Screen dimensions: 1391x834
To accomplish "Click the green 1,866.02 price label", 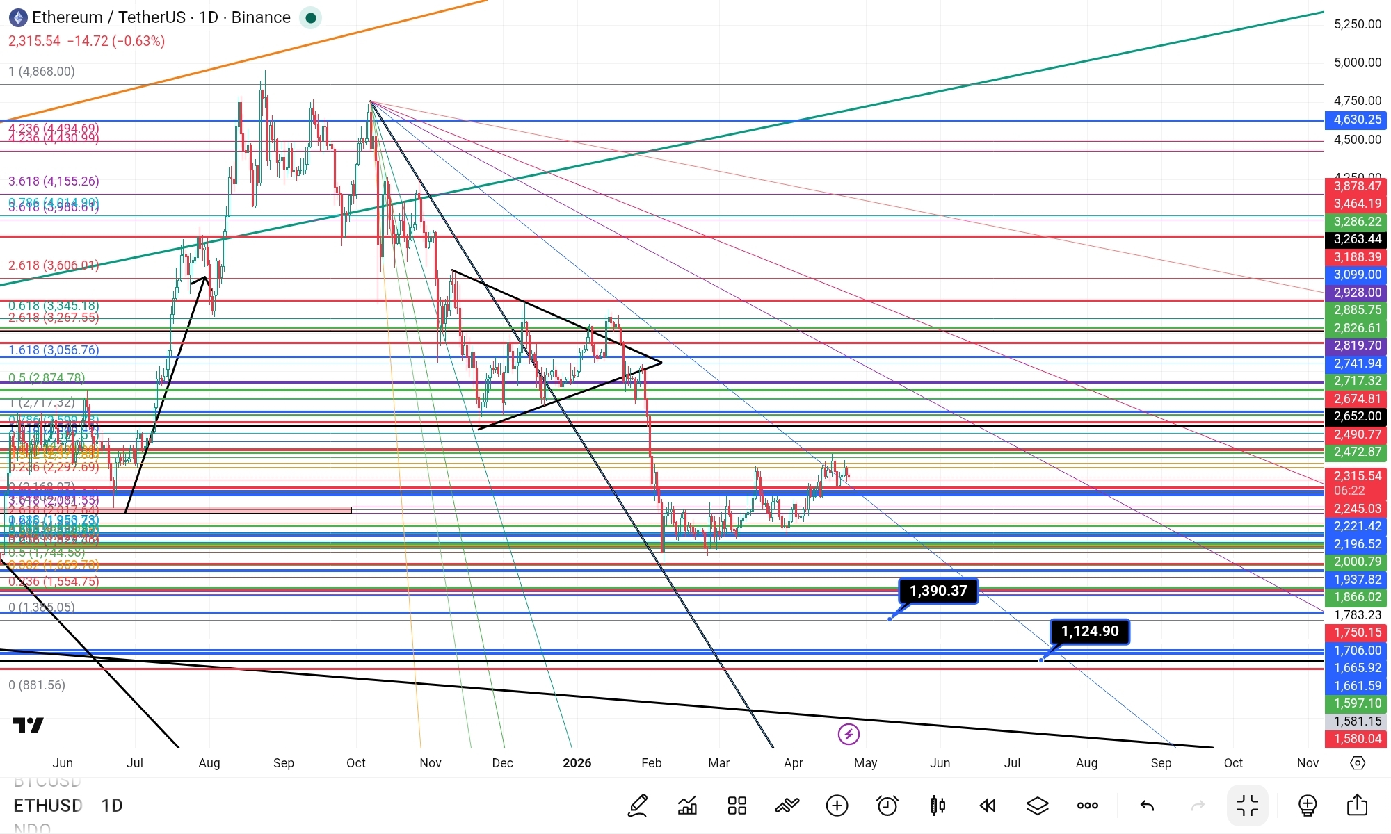I will (x=1356, y=597).
